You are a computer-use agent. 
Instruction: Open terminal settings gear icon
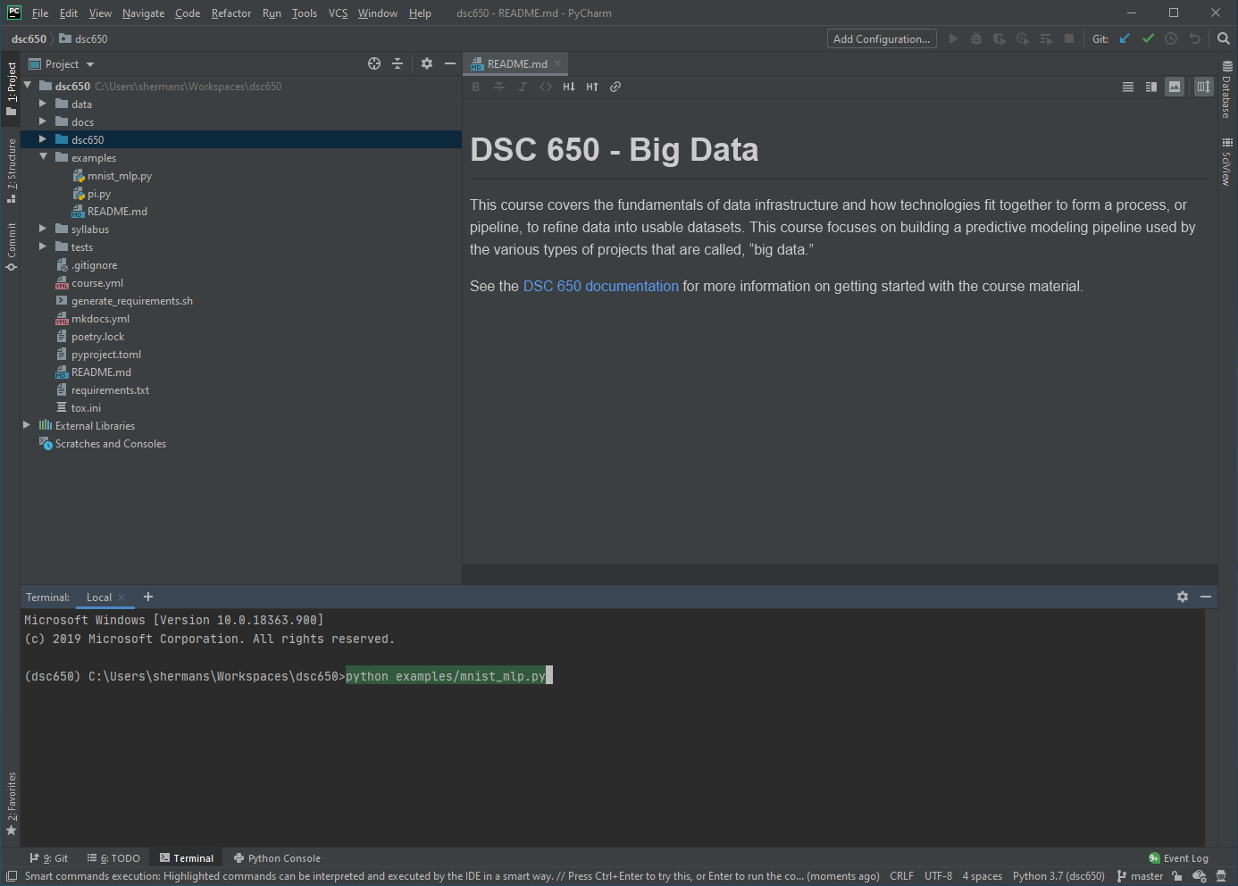click(1183, 597)
